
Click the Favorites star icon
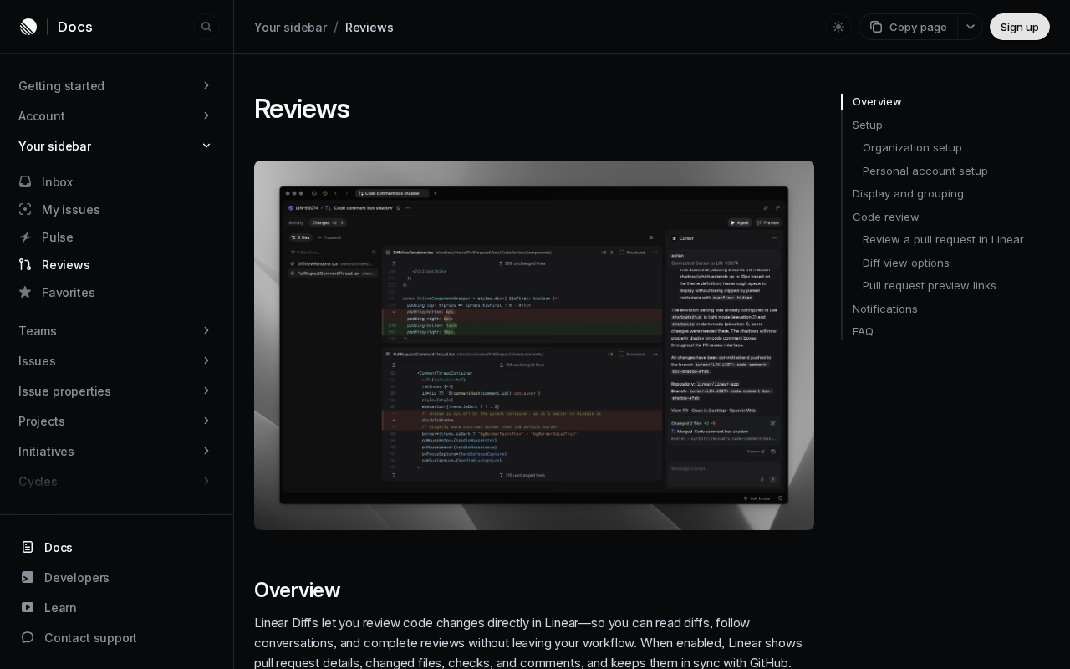25,292
